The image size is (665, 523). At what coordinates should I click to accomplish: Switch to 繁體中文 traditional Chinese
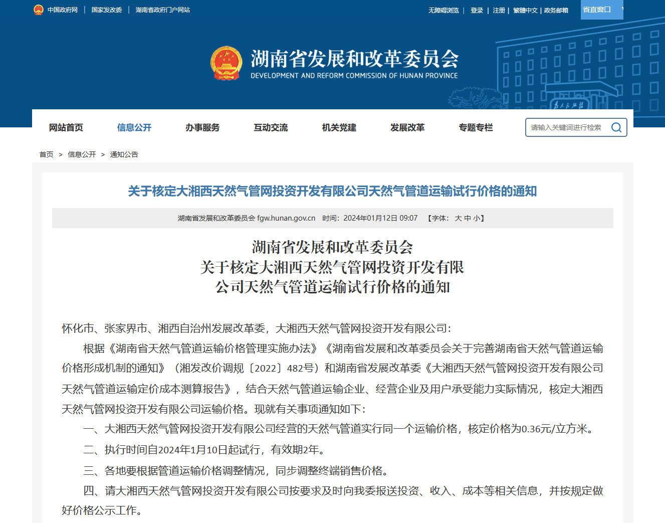[x=525, y=10]
